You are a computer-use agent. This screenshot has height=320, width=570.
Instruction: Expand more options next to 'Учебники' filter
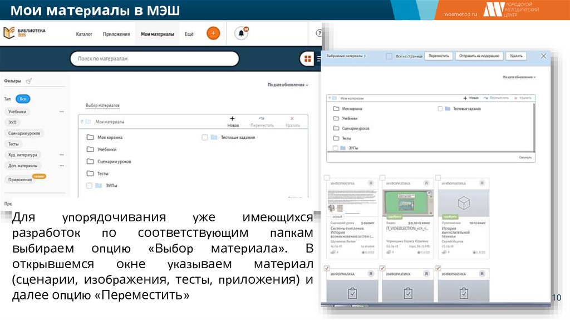click(61, 111)
